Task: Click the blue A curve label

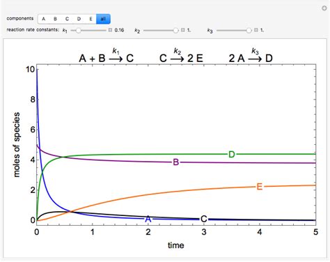Action: pos(148,219)
